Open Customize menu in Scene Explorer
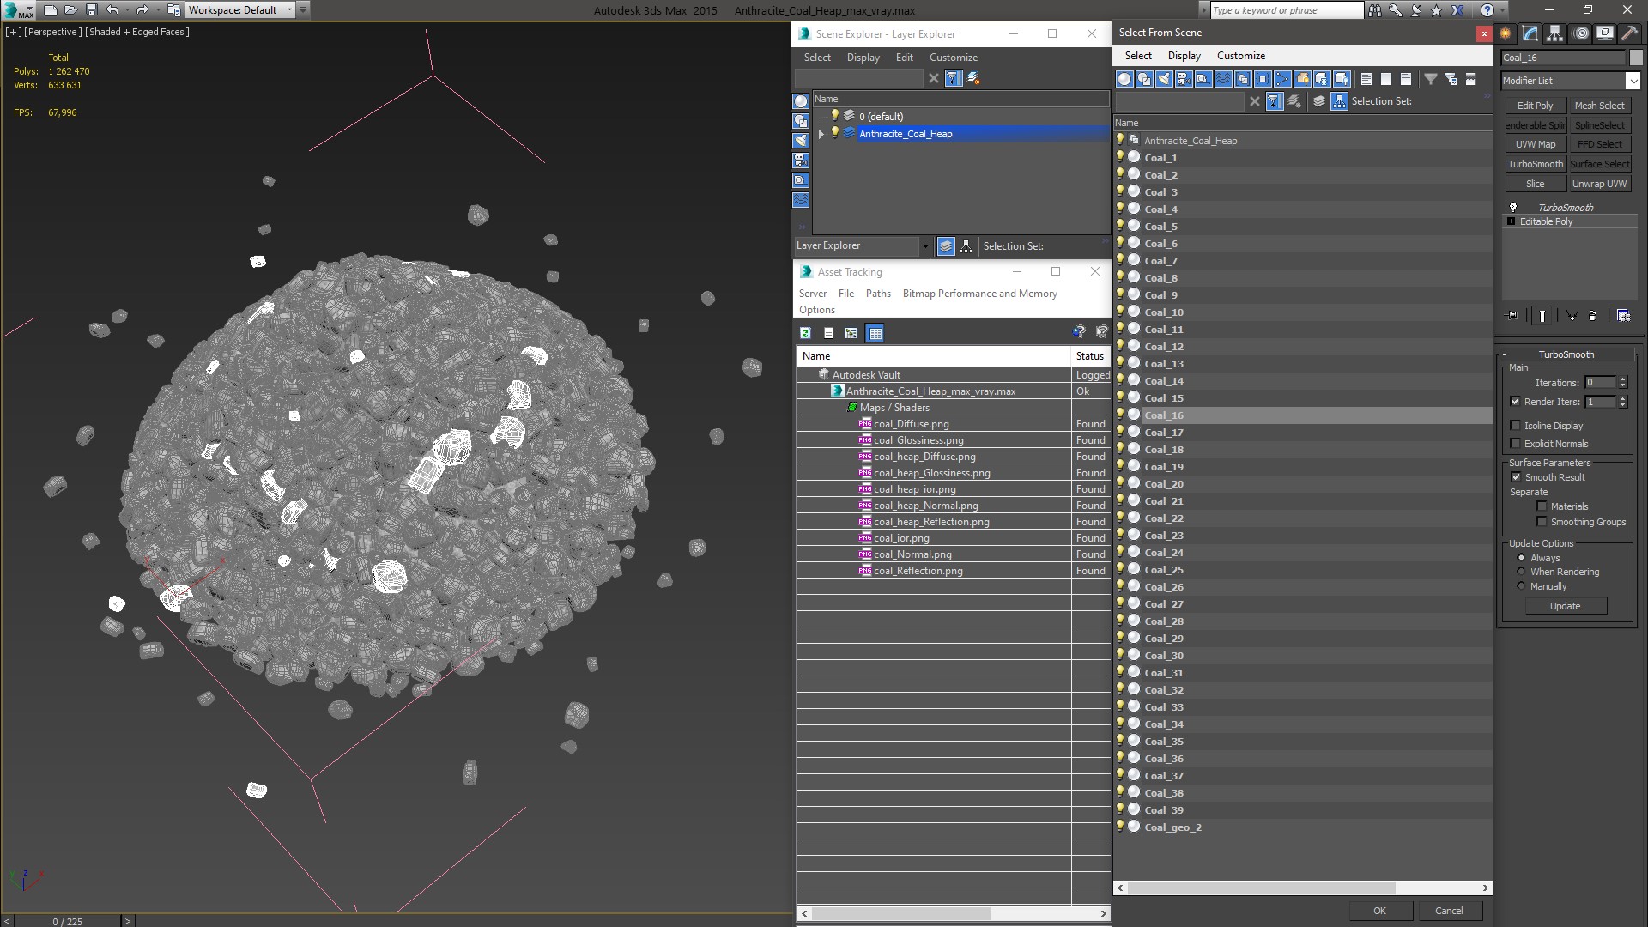The width and height of the screenshot is (1648, 927). (953, 58)
